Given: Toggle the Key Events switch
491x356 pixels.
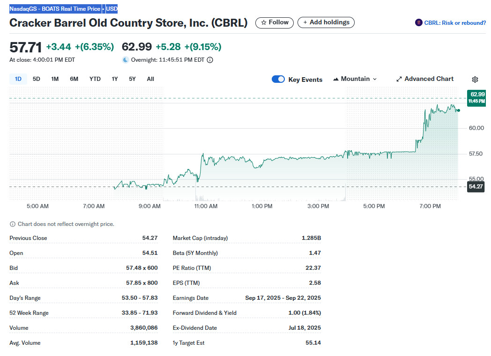Looking at the screenshot, I should point(278,79).
